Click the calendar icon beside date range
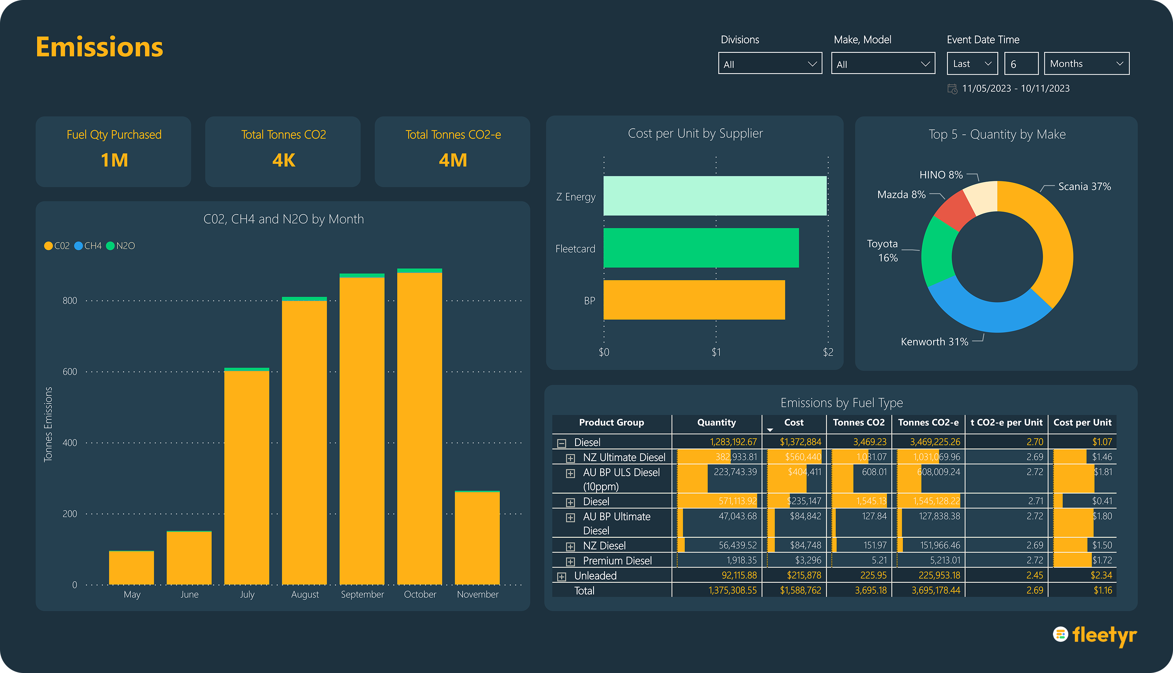1173x673 pixels. point(952,88)
